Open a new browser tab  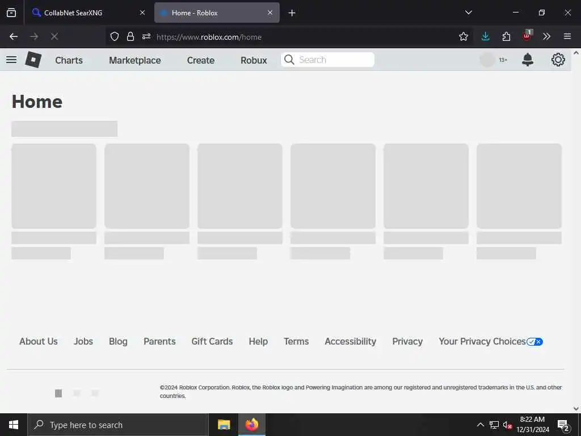pos(292,13)
